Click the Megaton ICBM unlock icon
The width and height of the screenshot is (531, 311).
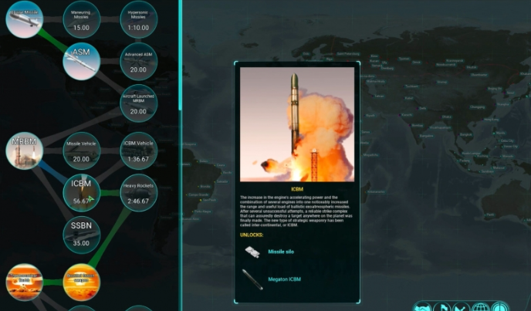252,279
